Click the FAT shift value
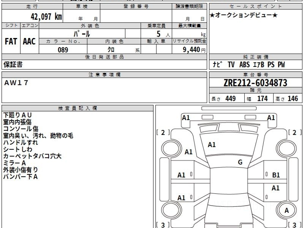 pyautogui.click(x=11, y=42)
